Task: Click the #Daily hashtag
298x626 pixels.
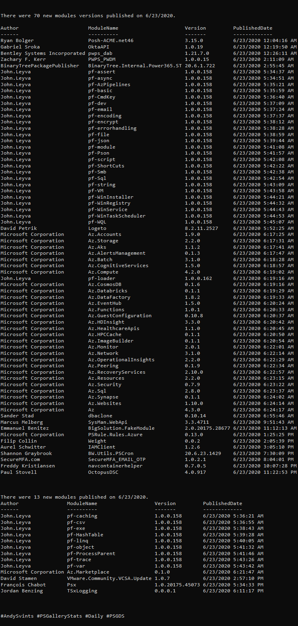Action: coord(94,616)
